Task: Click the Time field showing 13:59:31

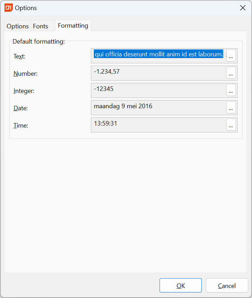Action: click(159, 125)
